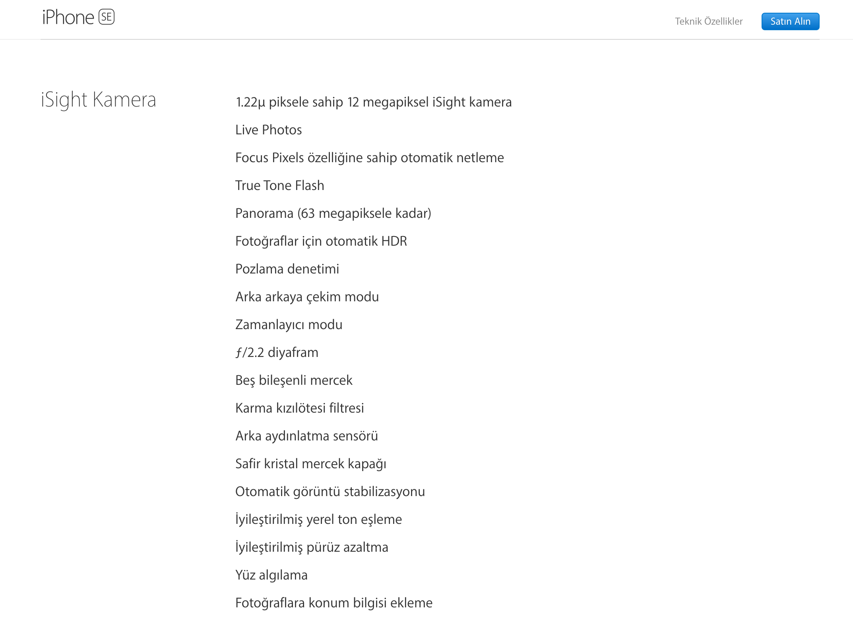Click the Zamanlayıcı modu text
The width and height of the screenshot is (853, 632).
point(289,325)
